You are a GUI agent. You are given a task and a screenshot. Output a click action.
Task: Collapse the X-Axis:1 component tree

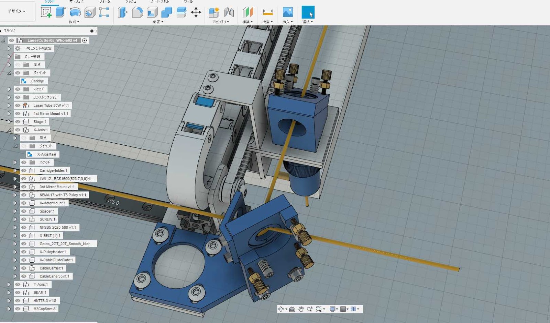pyautogui.click(x=10, y=130)
